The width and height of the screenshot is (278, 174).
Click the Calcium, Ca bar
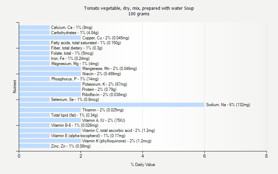(34, 27)
